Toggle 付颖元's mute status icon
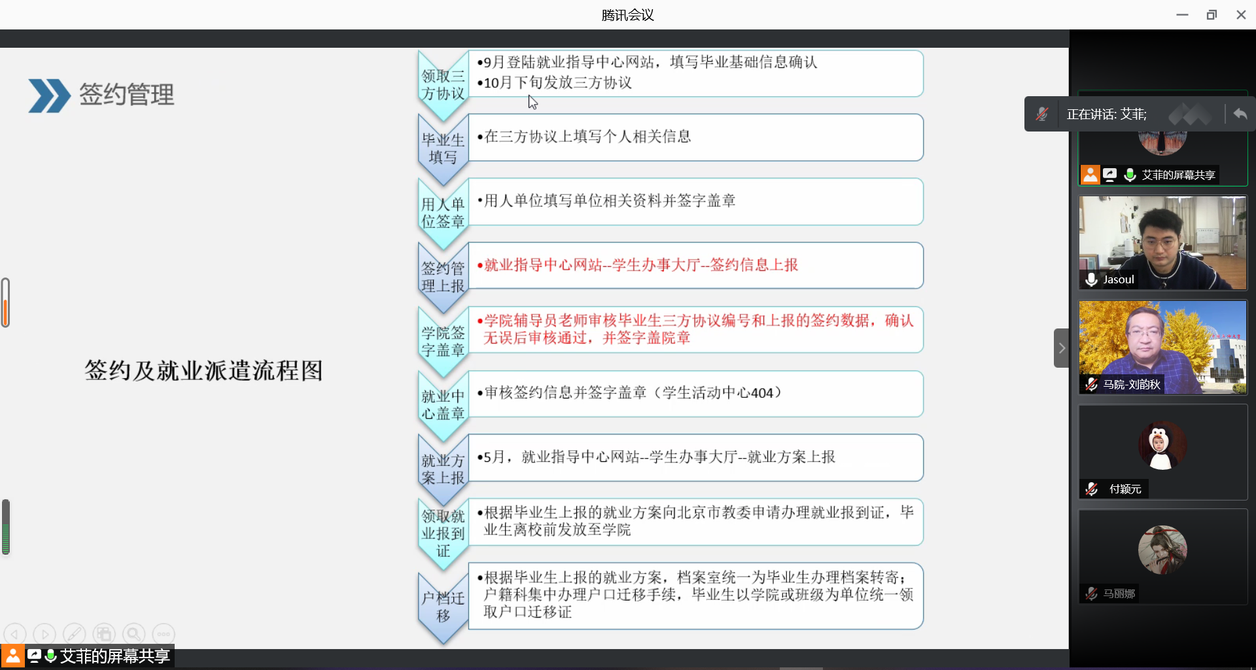The image size is (1256, 670). 1091,489
